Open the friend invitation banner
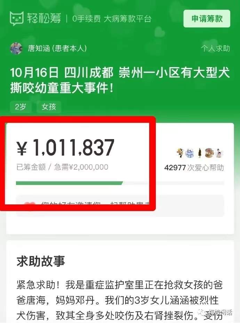Screen dimensions: 240x323 coord(120,205)
